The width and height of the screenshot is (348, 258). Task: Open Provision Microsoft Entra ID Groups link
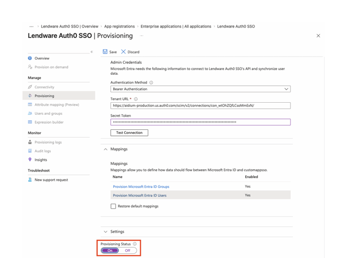[x=141, y=187]
